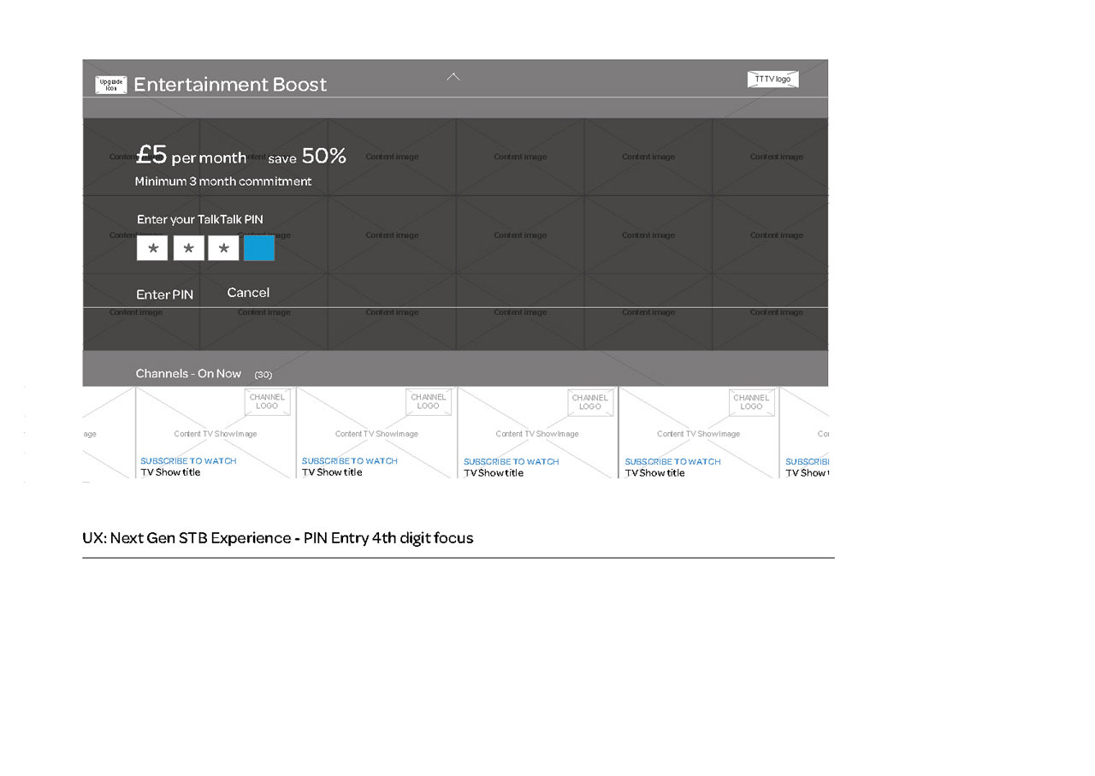This screenshot has width=1095, height=776.
Task: Click the Upgrade icon placeholder
Action: (x=111, y=85)
